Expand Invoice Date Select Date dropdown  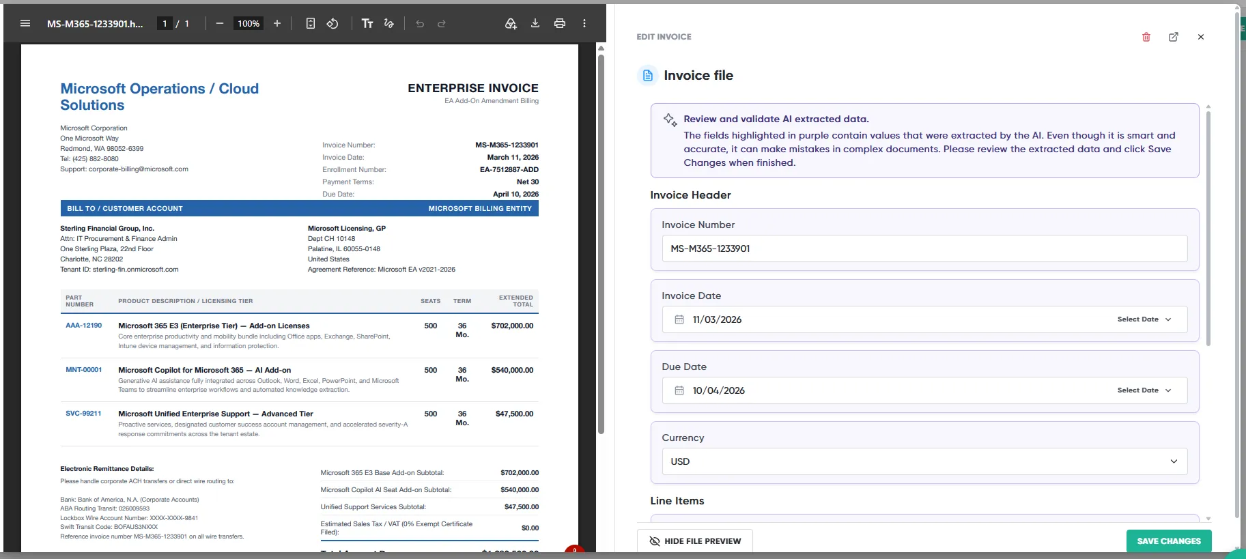(x=1144, y=319)
